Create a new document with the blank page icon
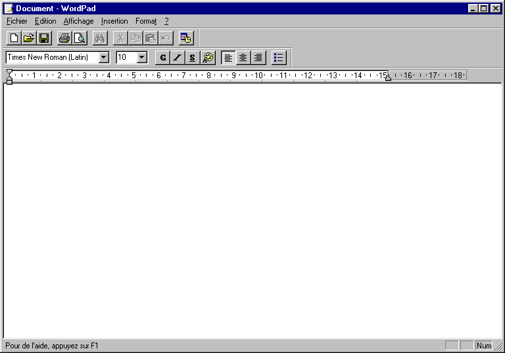Image resolution: width=505 pixels, height=353 pixels. [14, 38]
